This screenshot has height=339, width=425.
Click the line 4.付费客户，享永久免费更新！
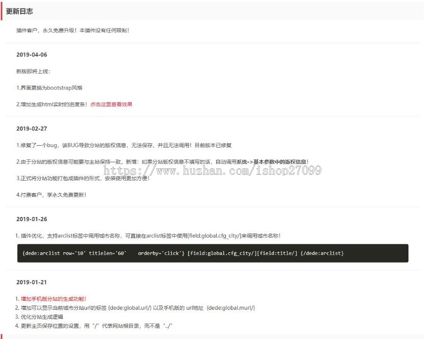(51, 195)
